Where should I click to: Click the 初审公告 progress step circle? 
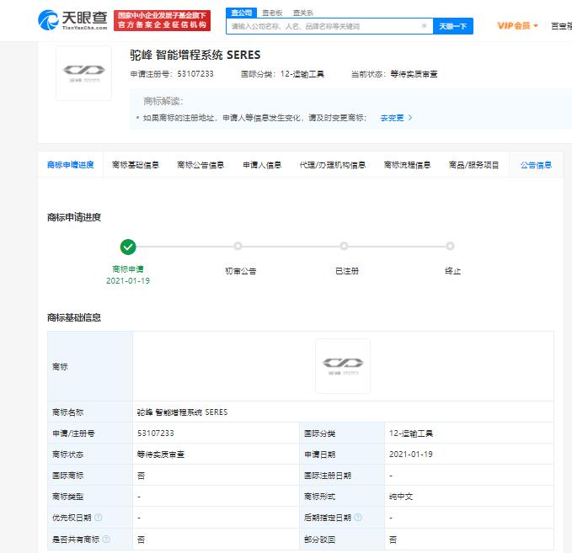tap(238, 246)
